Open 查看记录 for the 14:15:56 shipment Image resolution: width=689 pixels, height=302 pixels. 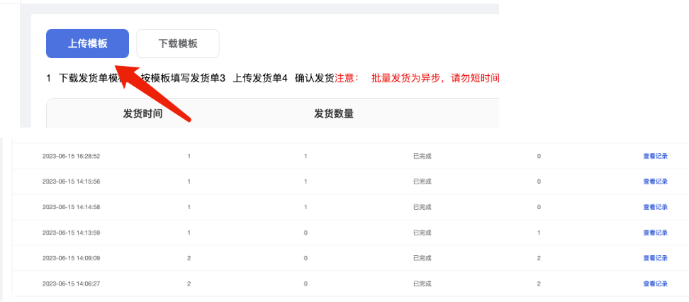[x=655, y=181]
